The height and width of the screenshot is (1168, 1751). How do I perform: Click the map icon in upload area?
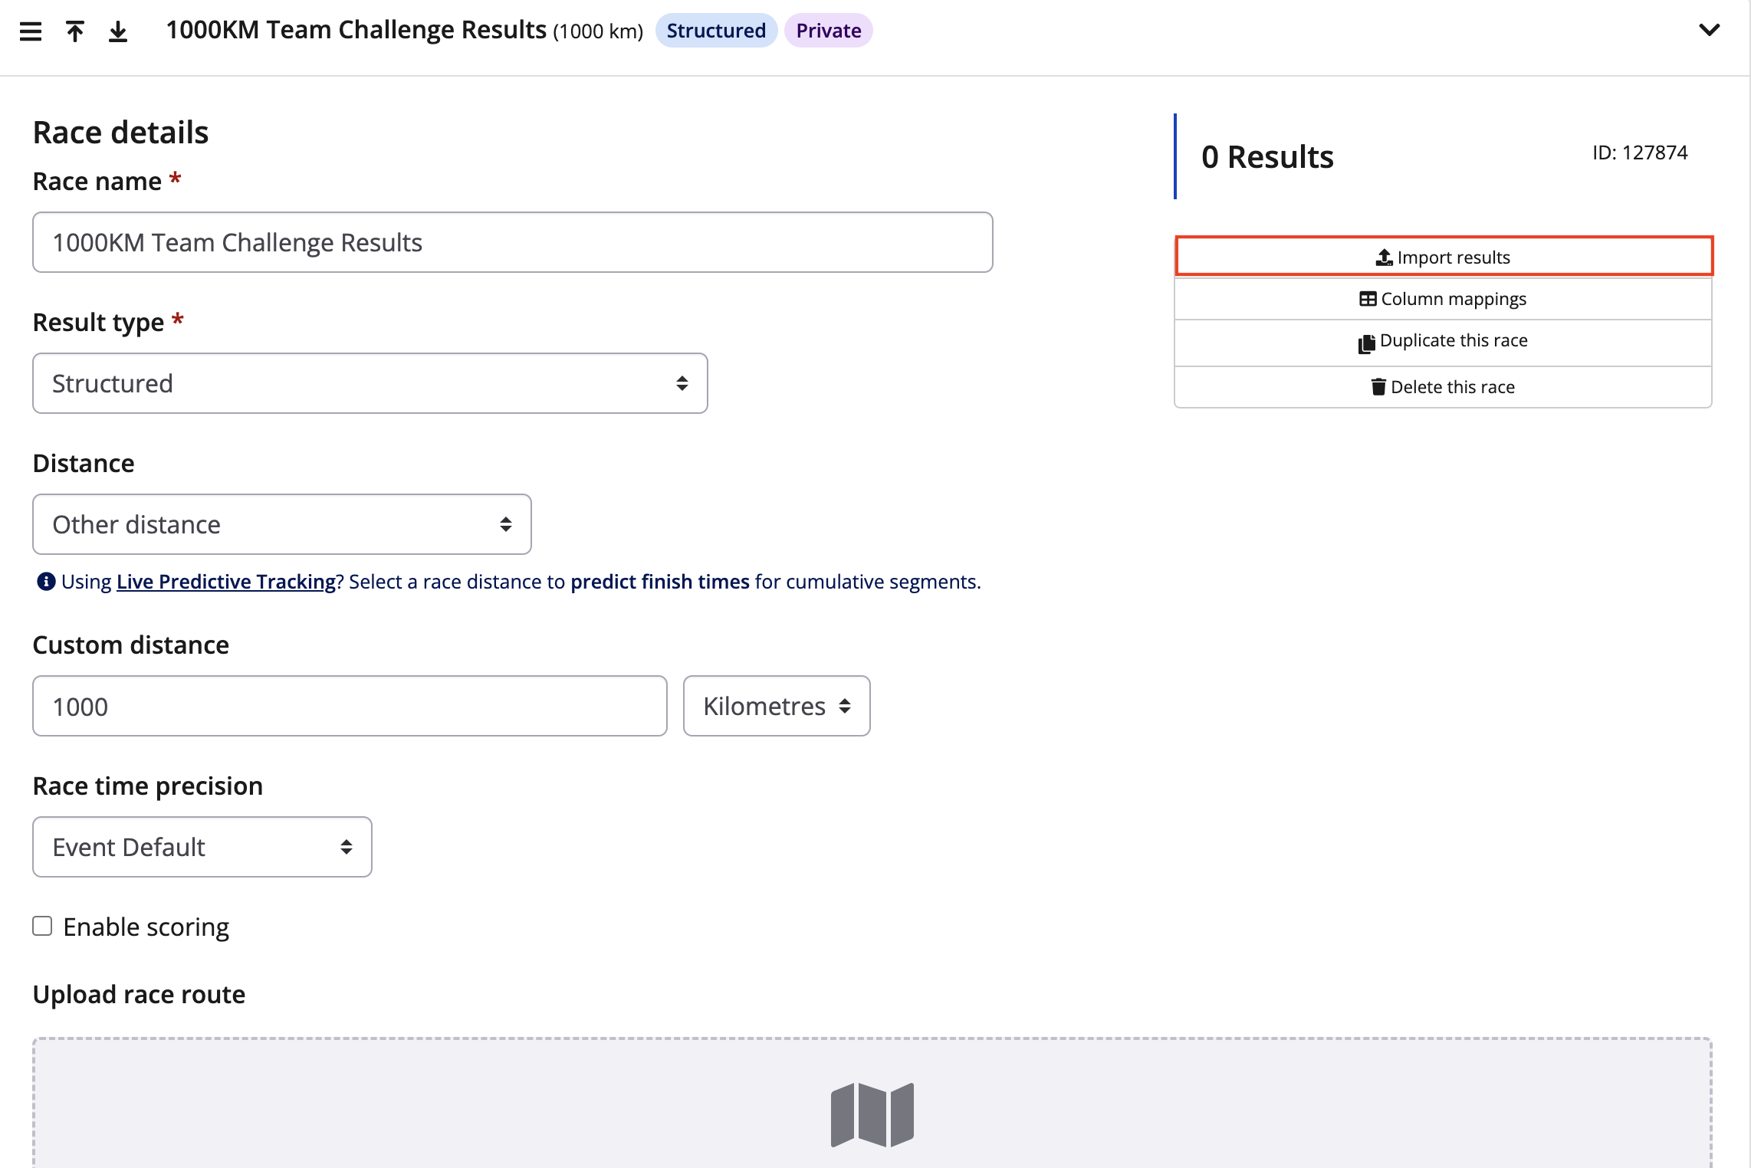click(872, 1114)
